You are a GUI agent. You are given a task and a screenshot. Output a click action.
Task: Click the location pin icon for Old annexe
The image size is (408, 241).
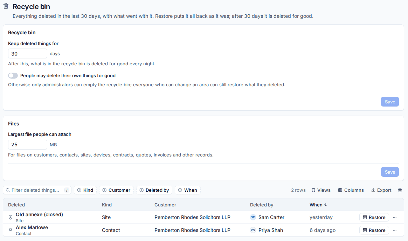click(11, 217)
